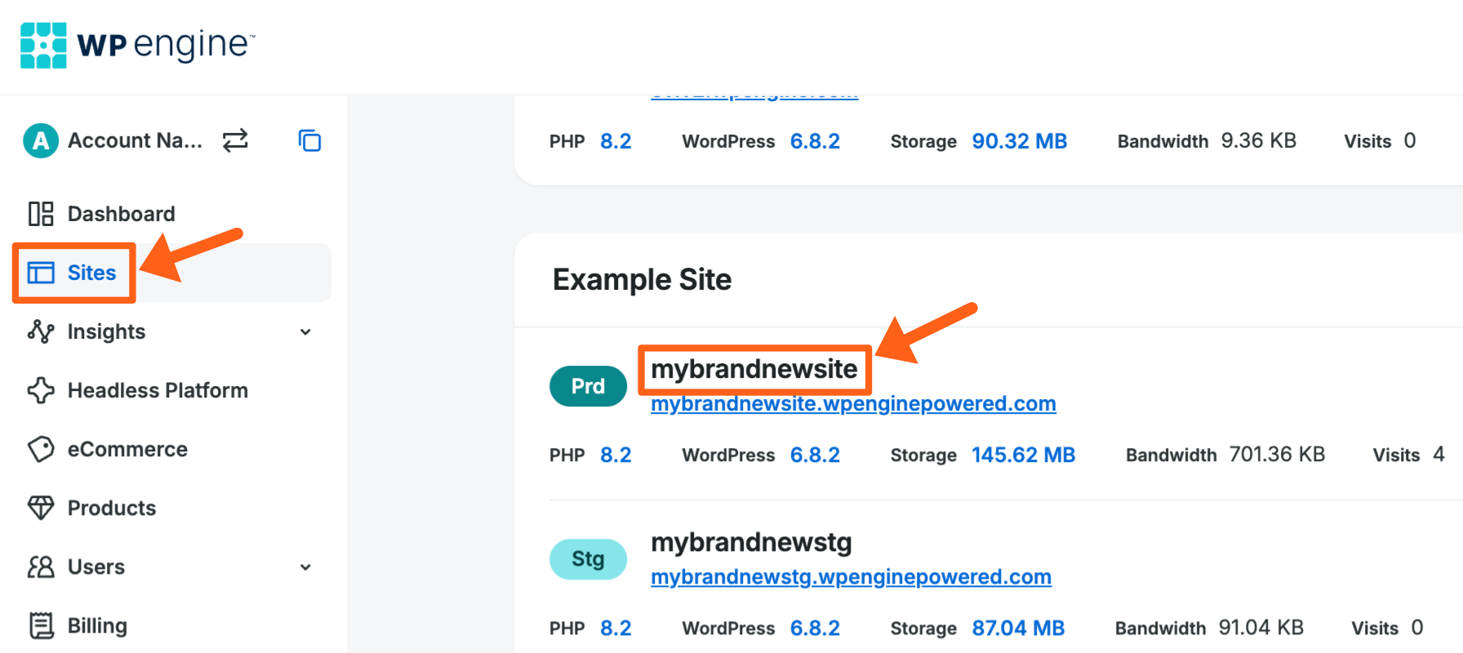
Task: Open the Sites menu item
Action: pyautogui.click(x=91, y=273)
